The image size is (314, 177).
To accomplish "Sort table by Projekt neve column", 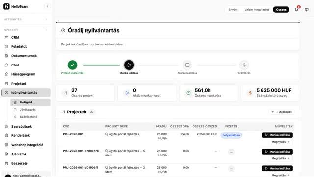I will pos(116,126).
